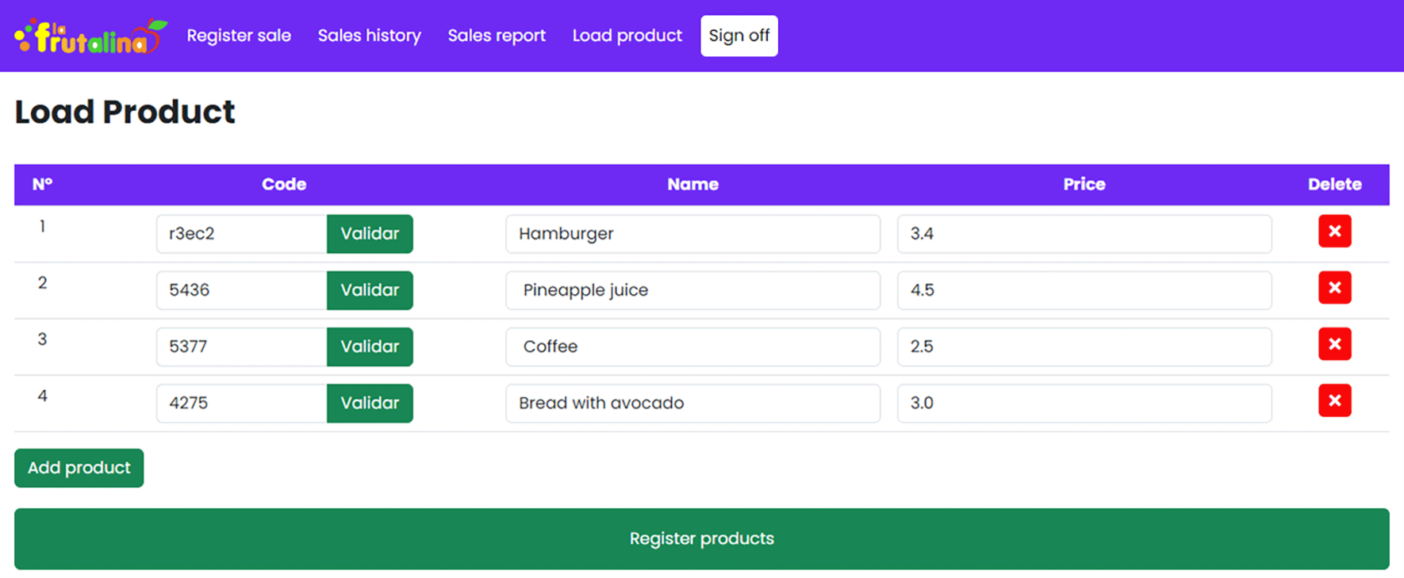
Task: Focus the price field showing 4.5
Action: 1084,290
